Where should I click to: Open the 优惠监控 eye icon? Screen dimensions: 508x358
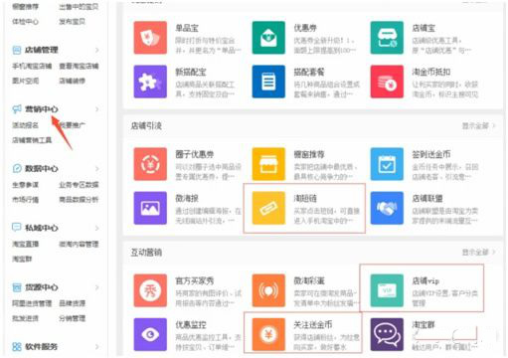pyautogui.click(x=150, y=334)
